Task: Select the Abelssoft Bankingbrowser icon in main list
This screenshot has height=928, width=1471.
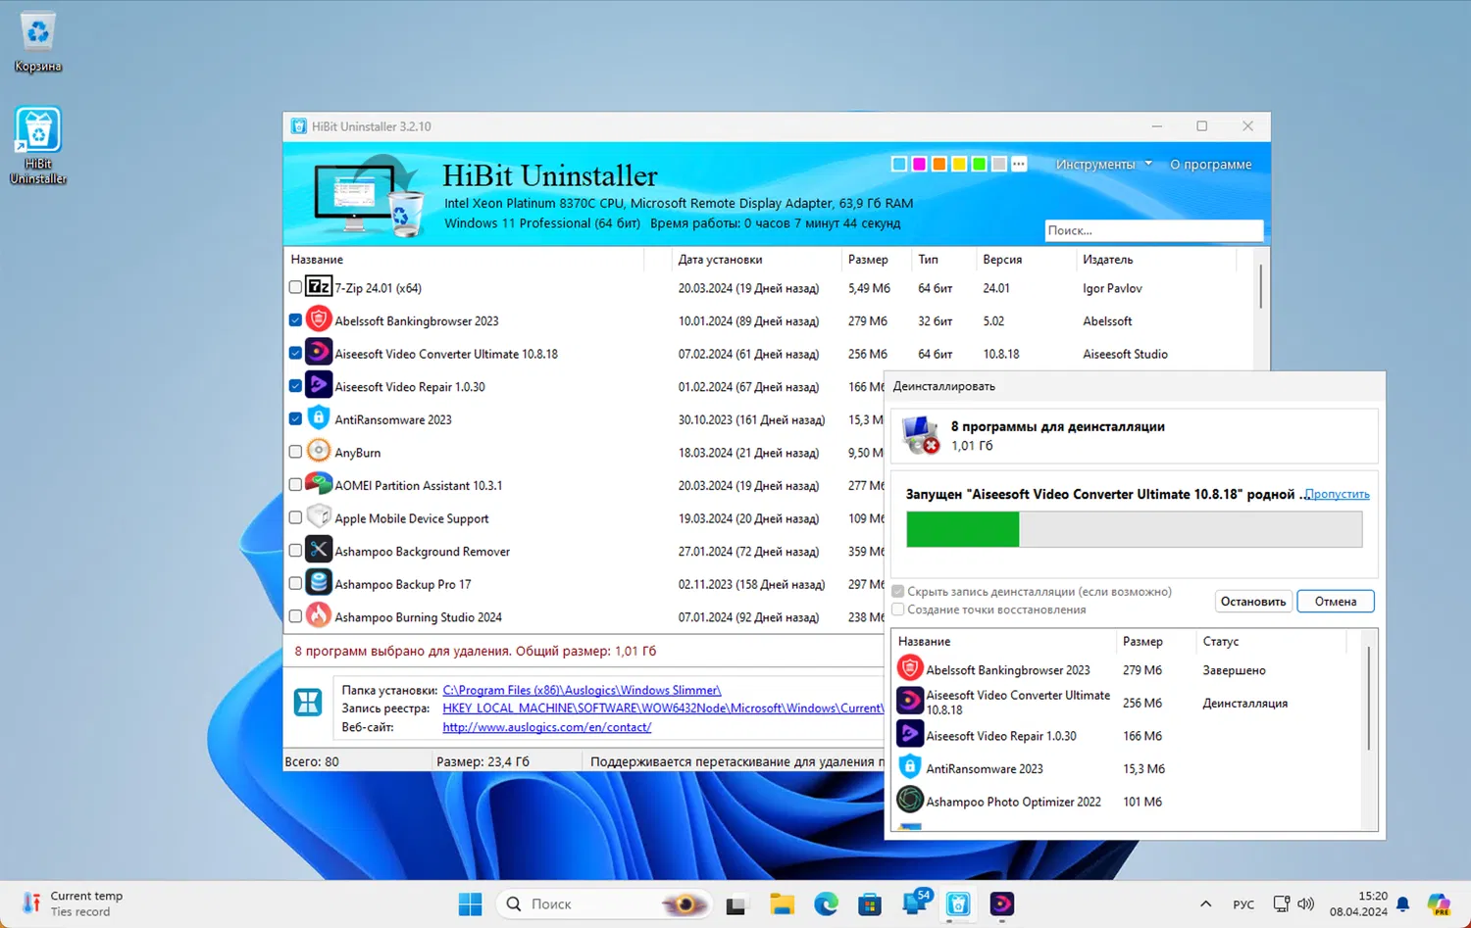Action: click(319, 319)
